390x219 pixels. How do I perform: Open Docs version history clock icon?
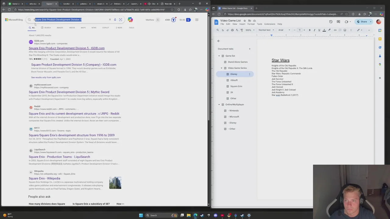point(331,22)
